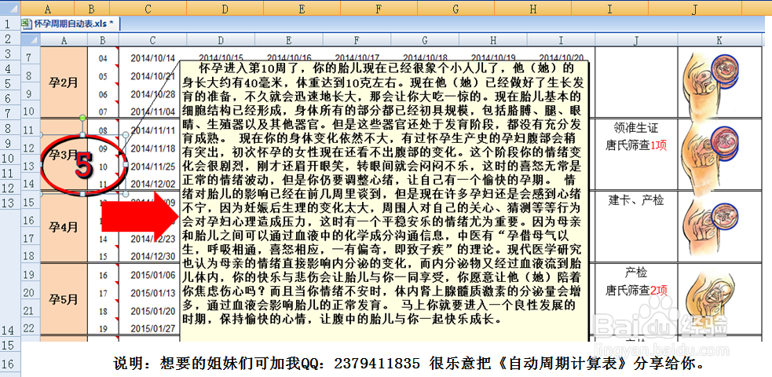Select cell with date 2015/01/27
Screen dimensions: 772x377
click(152, 328)
